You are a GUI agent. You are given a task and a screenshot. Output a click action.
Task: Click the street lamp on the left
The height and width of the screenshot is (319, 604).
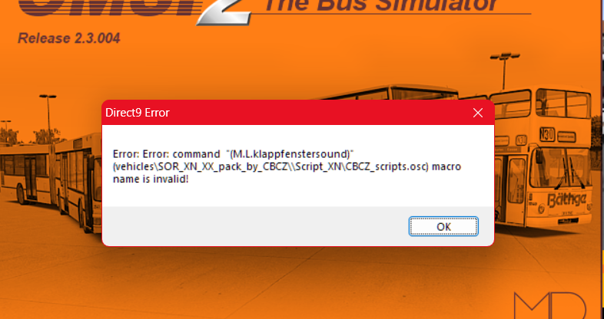(x=48, y=115)
